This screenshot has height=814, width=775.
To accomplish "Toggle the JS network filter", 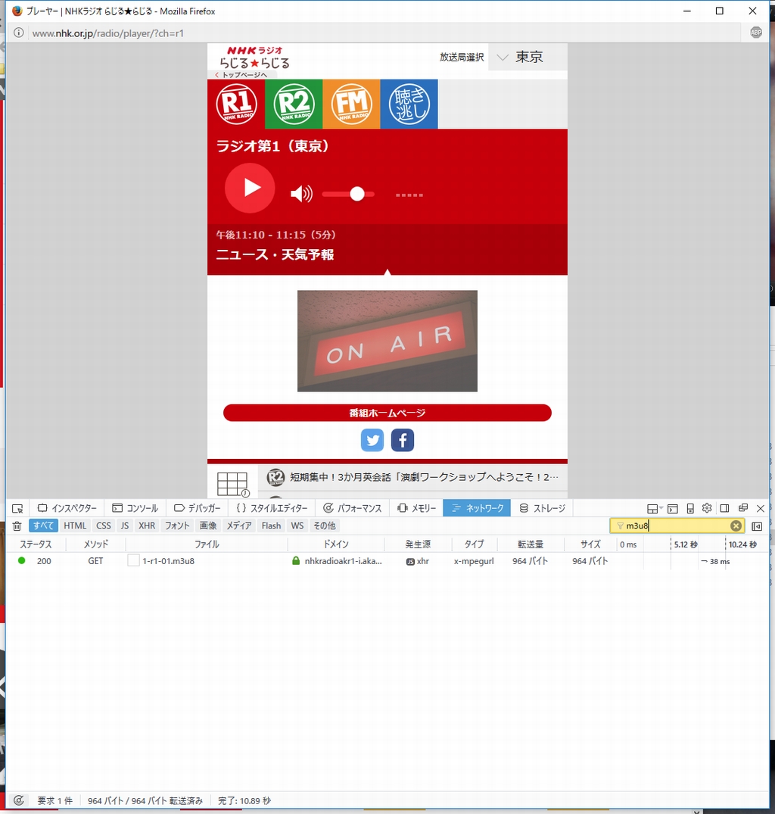I will tap(124, 526).
